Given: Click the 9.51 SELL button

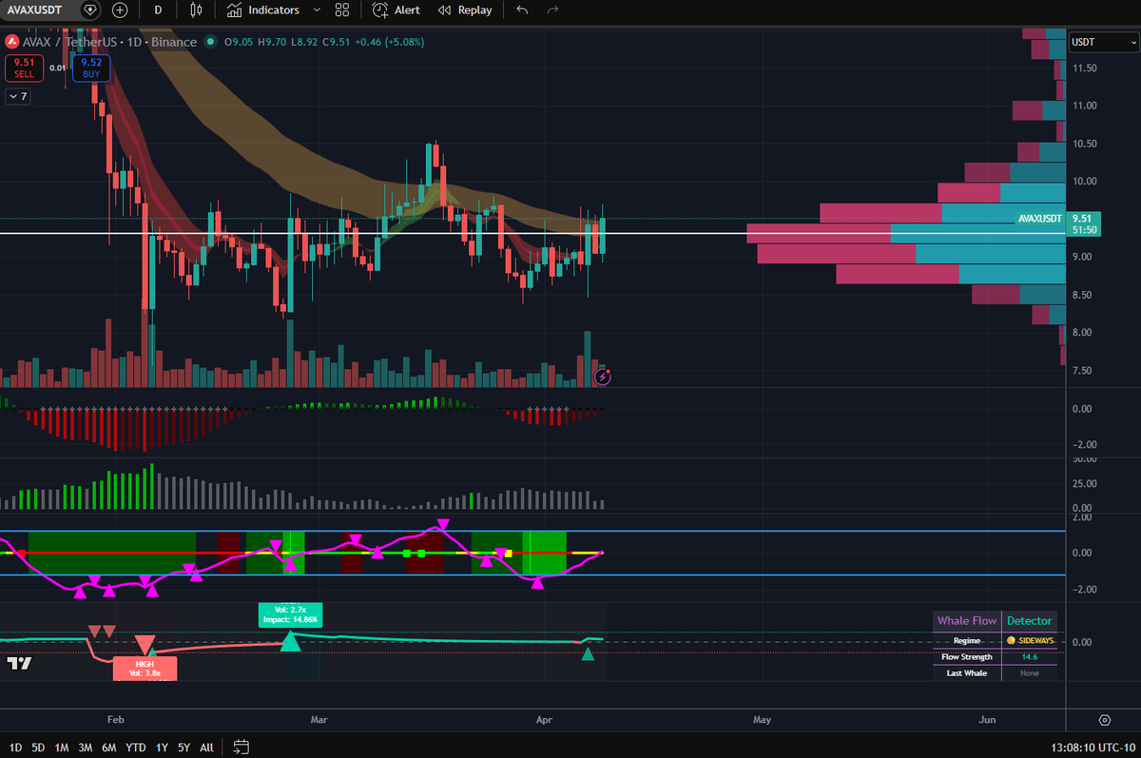Looking at the screenshot, I should [23, 68].
